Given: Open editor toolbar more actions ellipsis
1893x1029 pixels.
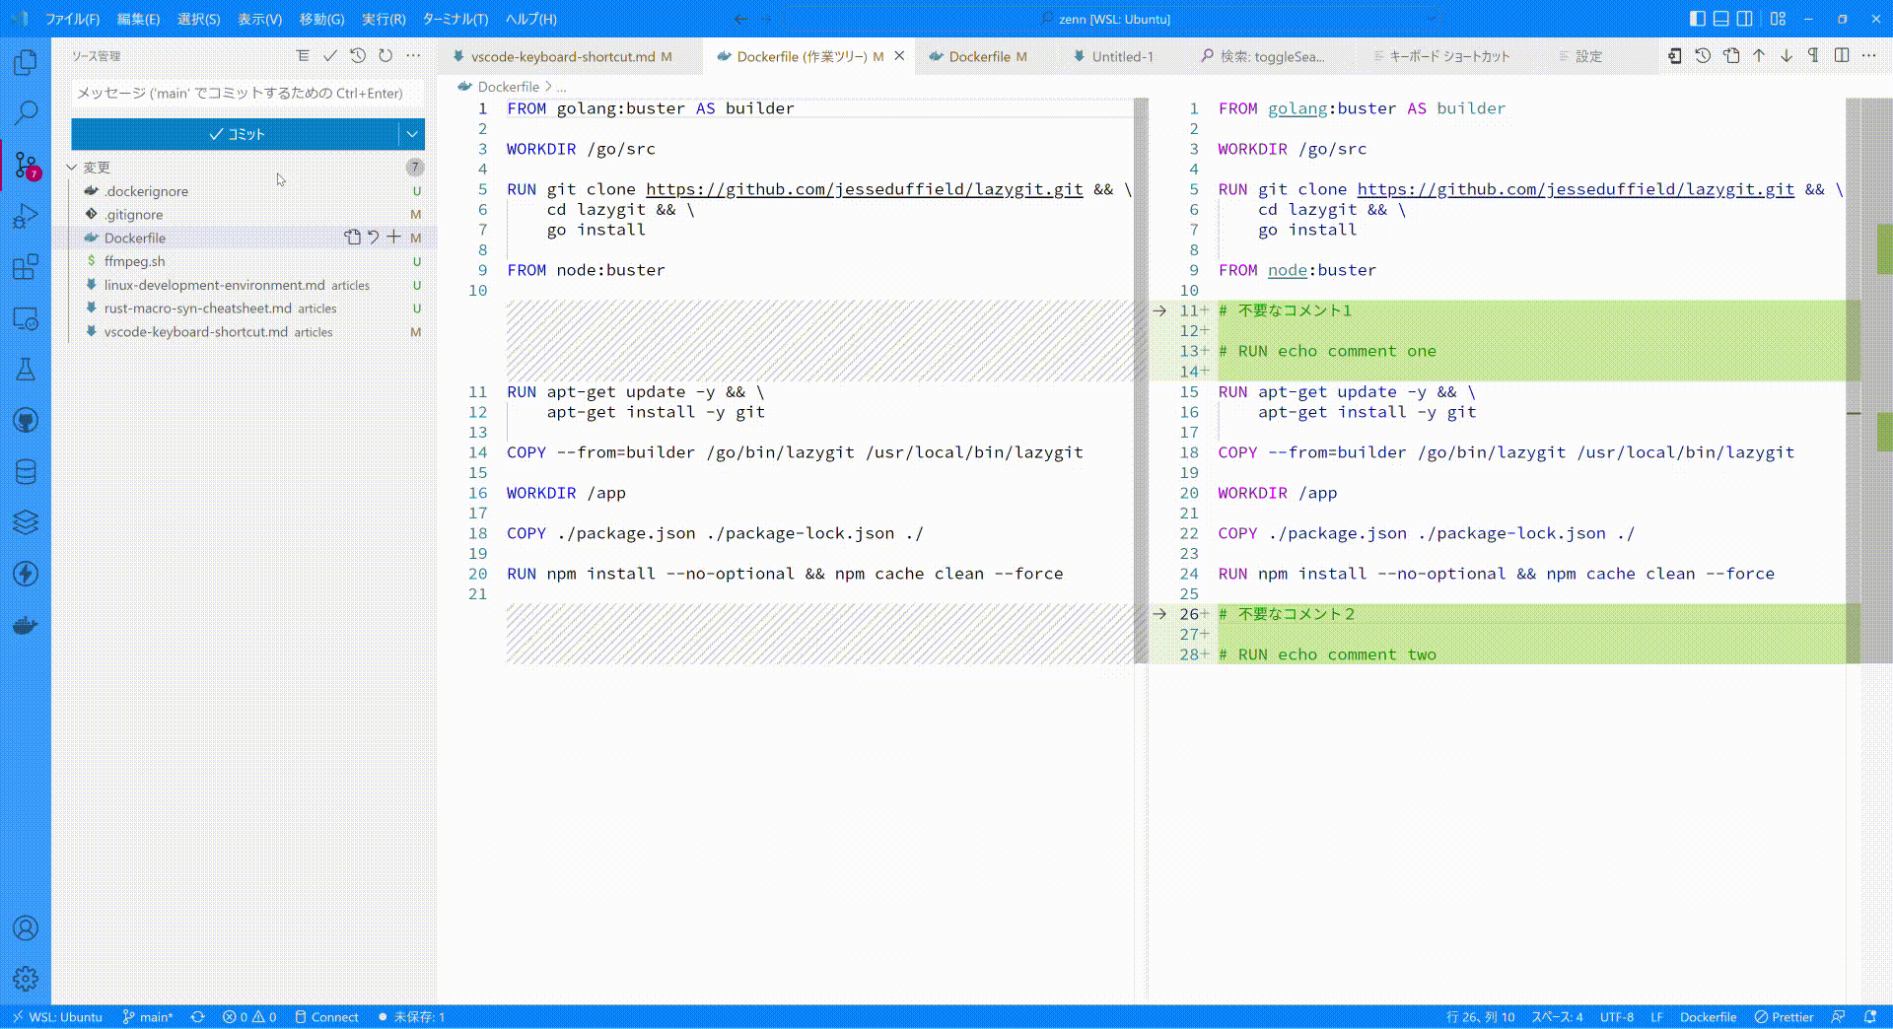Looking at the screenshot, I should pos(1869,56).
